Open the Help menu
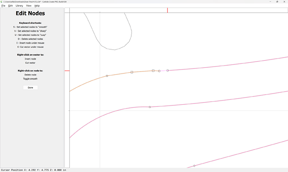288x172 pixels. point(37,6)
